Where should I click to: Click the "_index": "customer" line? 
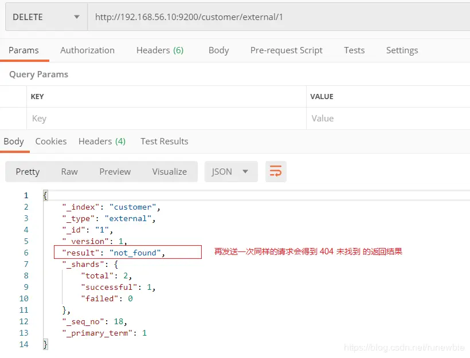[x=111, y=207]
